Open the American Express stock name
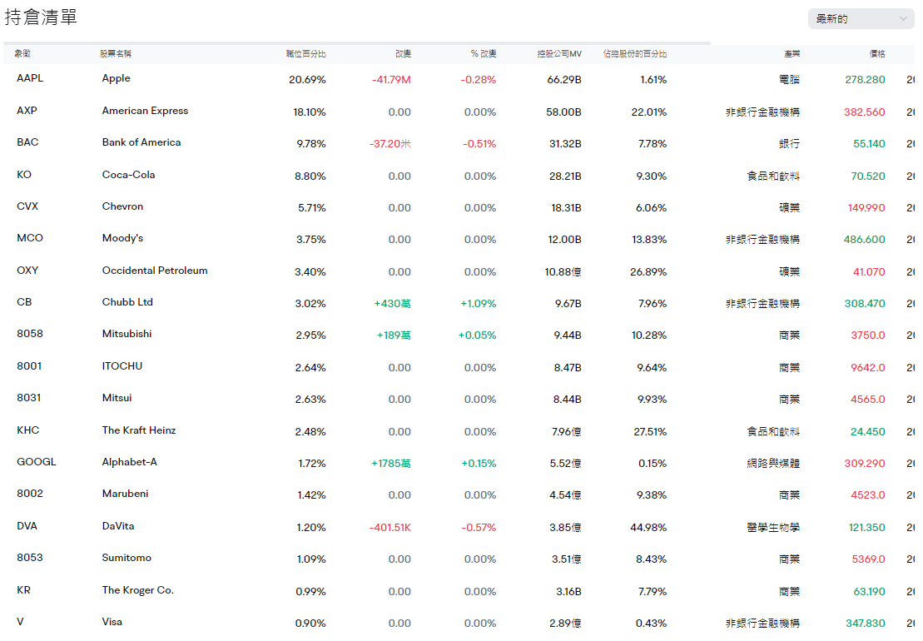923x641 pixels. coord(145,111)
